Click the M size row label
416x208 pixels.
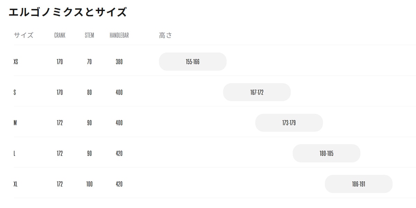click(15, 123)
